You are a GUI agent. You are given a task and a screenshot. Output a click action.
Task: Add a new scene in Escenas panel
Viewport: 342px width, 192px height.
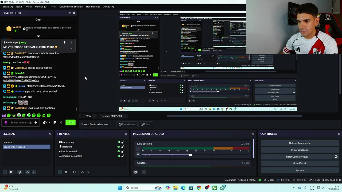(x=5, y=172)
